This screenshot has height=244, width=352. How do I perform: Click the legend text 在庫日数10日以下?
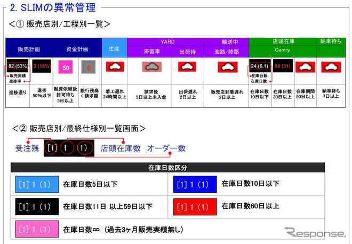250,183
